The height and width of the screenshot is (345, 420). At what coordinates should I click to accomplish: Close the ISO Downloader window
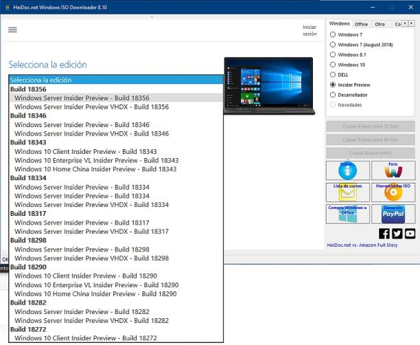pos(410,8)
